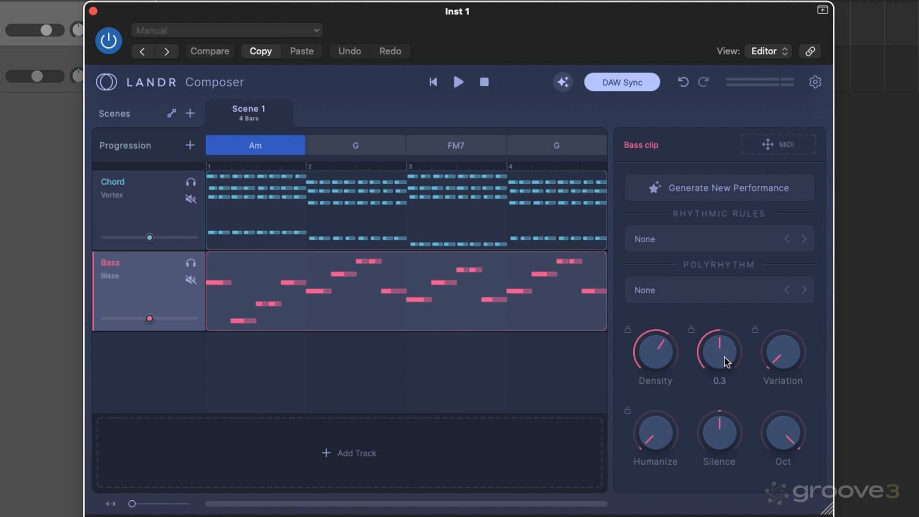
Task: Click the MIDI drag export button
Action: click(x=778, y=145)
